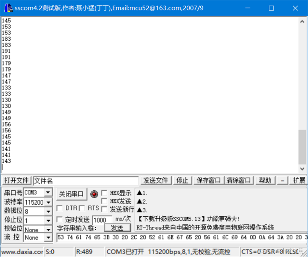Image resolution: width=308 pixels, height=257 pixels.
Task: Click the 下载升级版SSCOM5.13 upgrade notice
Action: click(189, 219)
